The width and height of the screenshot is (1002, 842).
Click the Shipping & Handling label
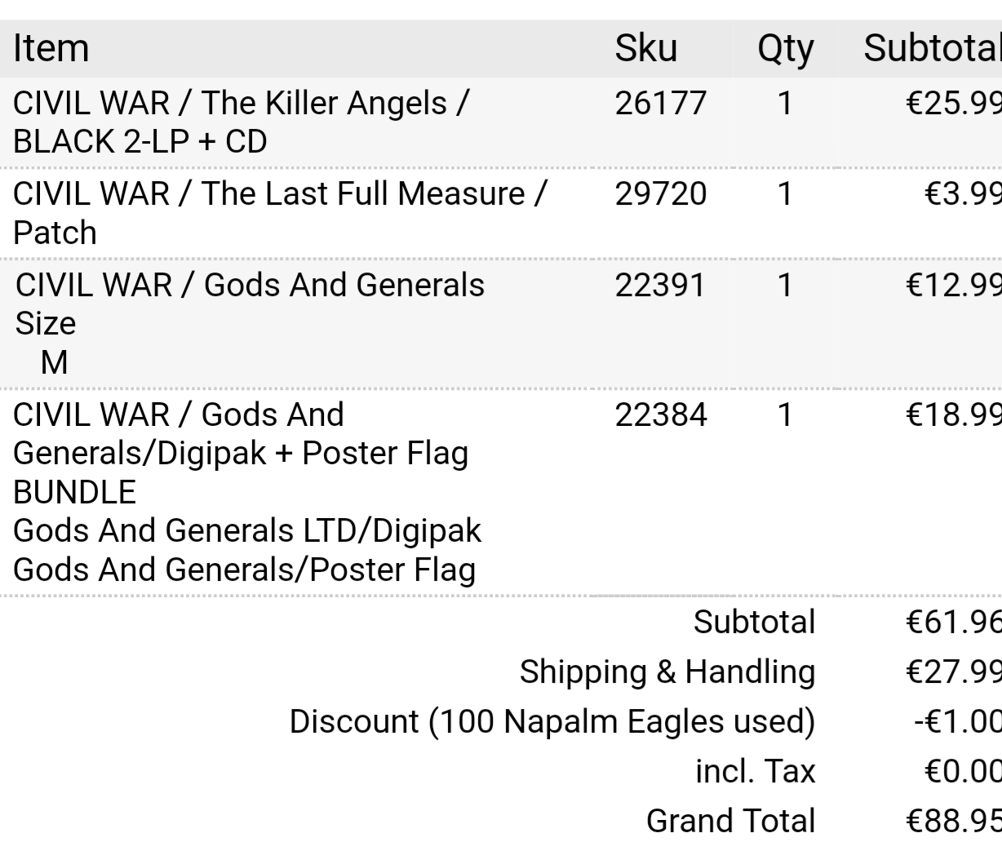[x=667, y=672]
